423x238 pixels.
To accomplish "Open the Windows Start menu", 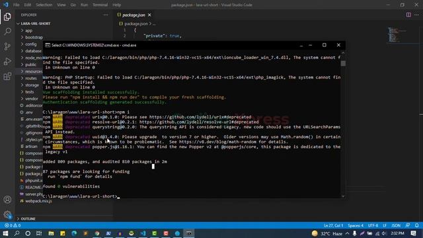I will [x=5, y=233].
